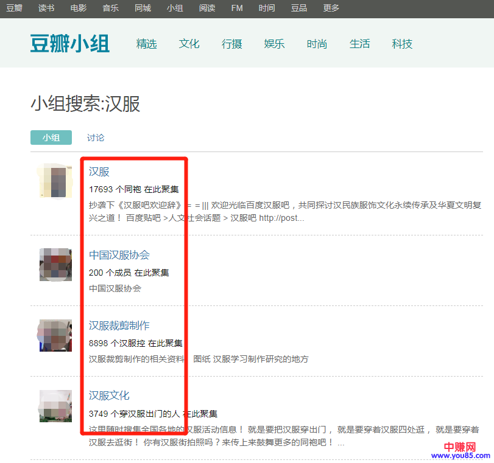Image resolution: width=494 pixels, height=463 pixels.
Task: Open the 娱乐 category
Action: pyautogui.click(x=274, y=44)
